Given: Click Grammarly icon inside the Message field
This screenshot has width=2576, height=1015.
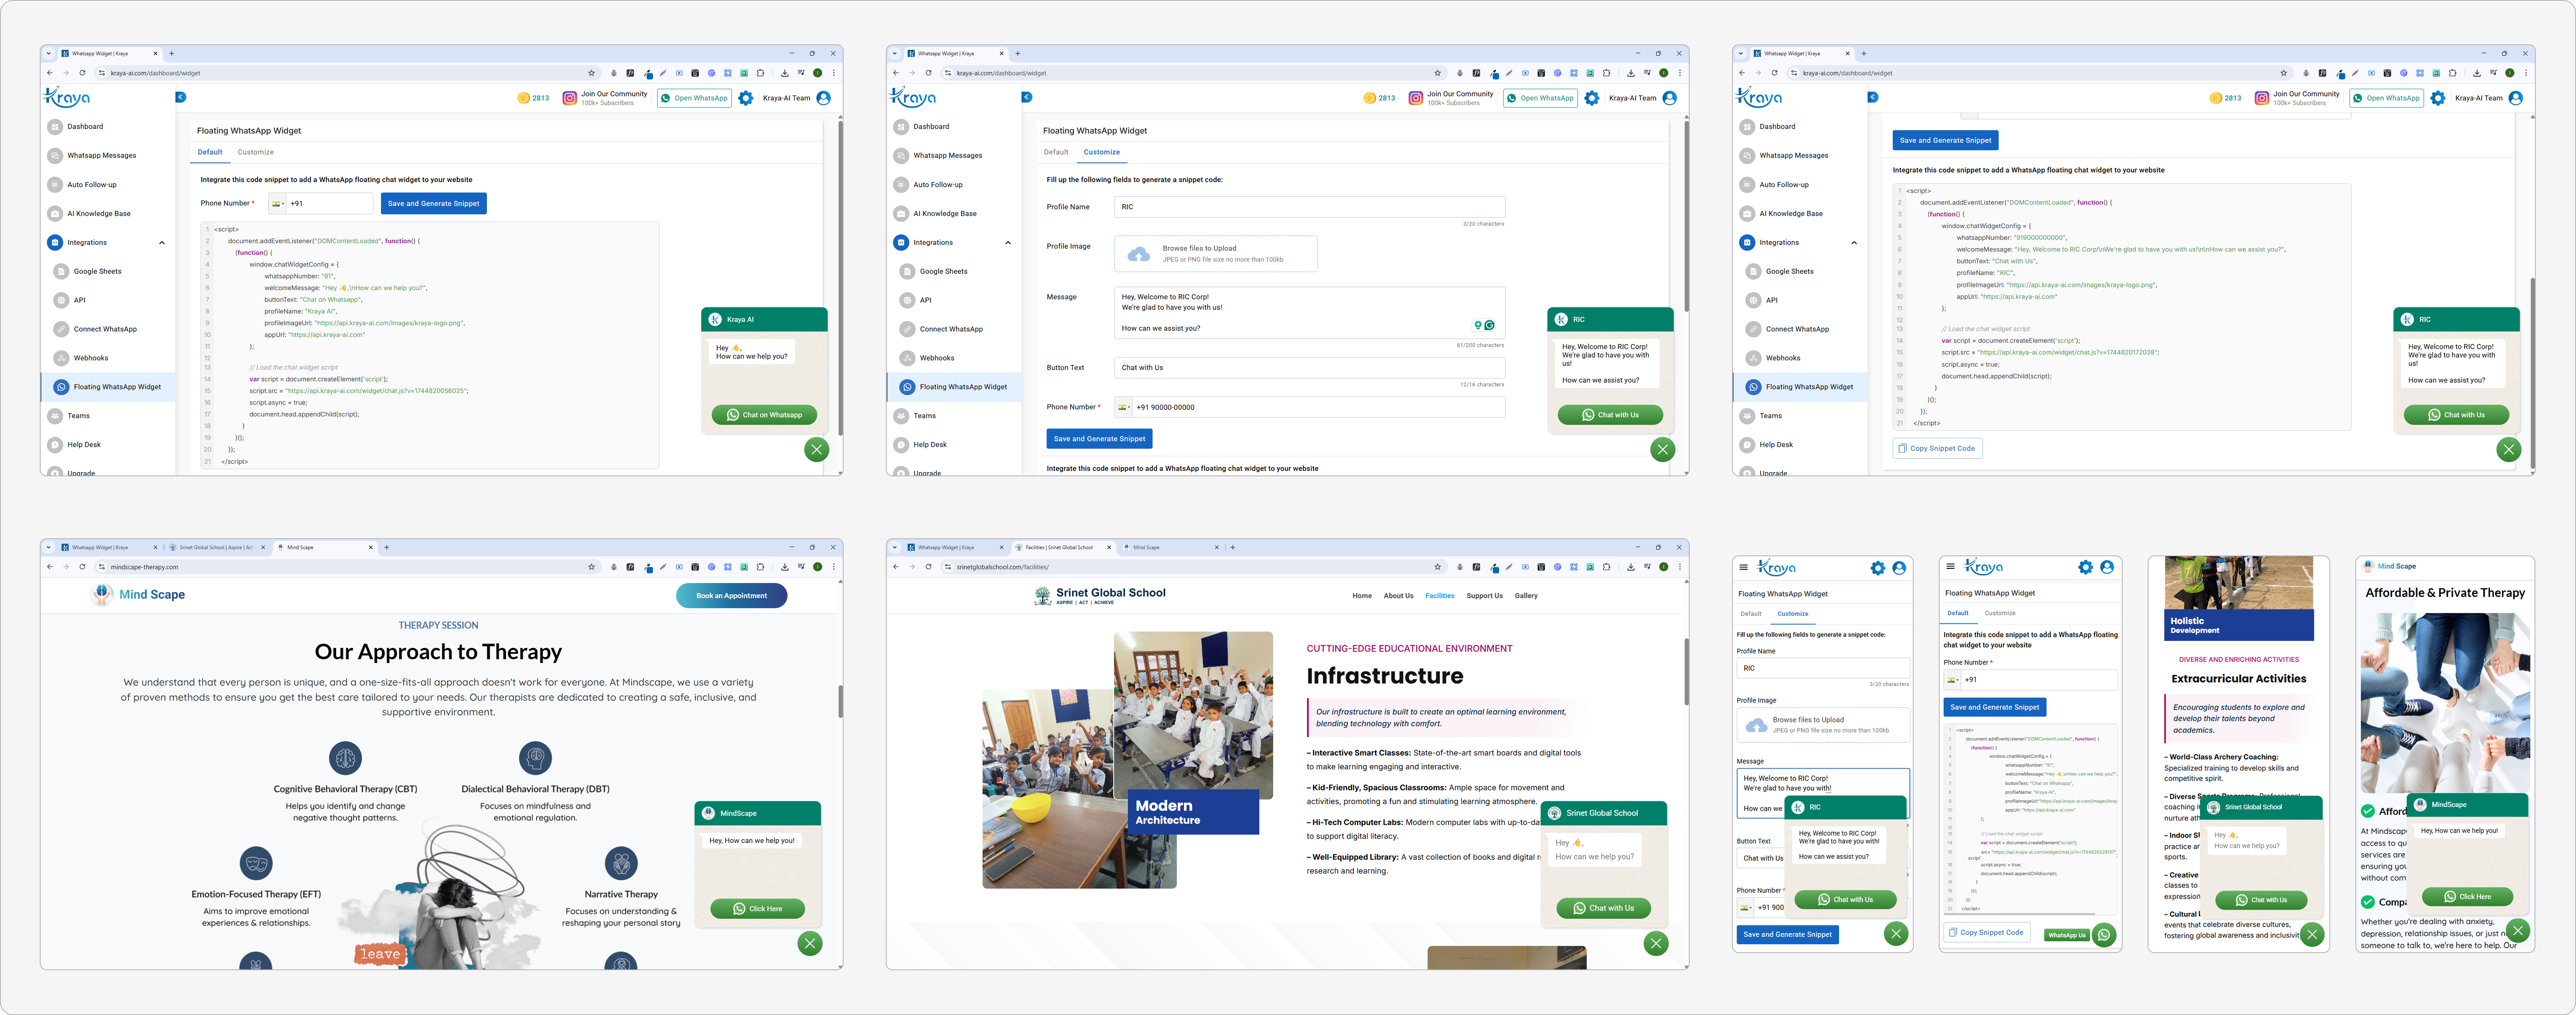Looking at the screenshot, I should 1490,325.
